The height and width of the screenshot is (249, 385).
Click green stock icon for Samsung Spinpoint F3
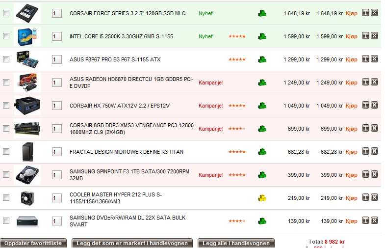click(x=262, y=175)
